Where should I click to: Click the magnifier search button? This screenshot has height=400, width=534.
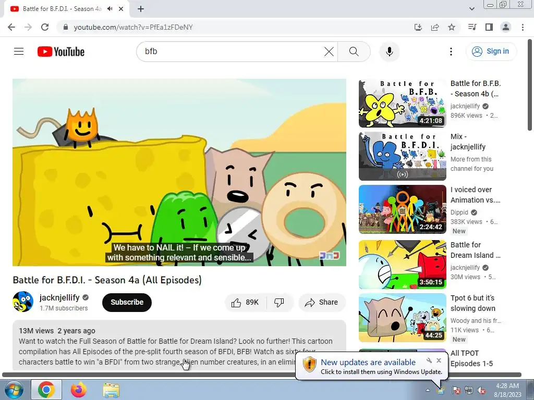tap(354, 52)
